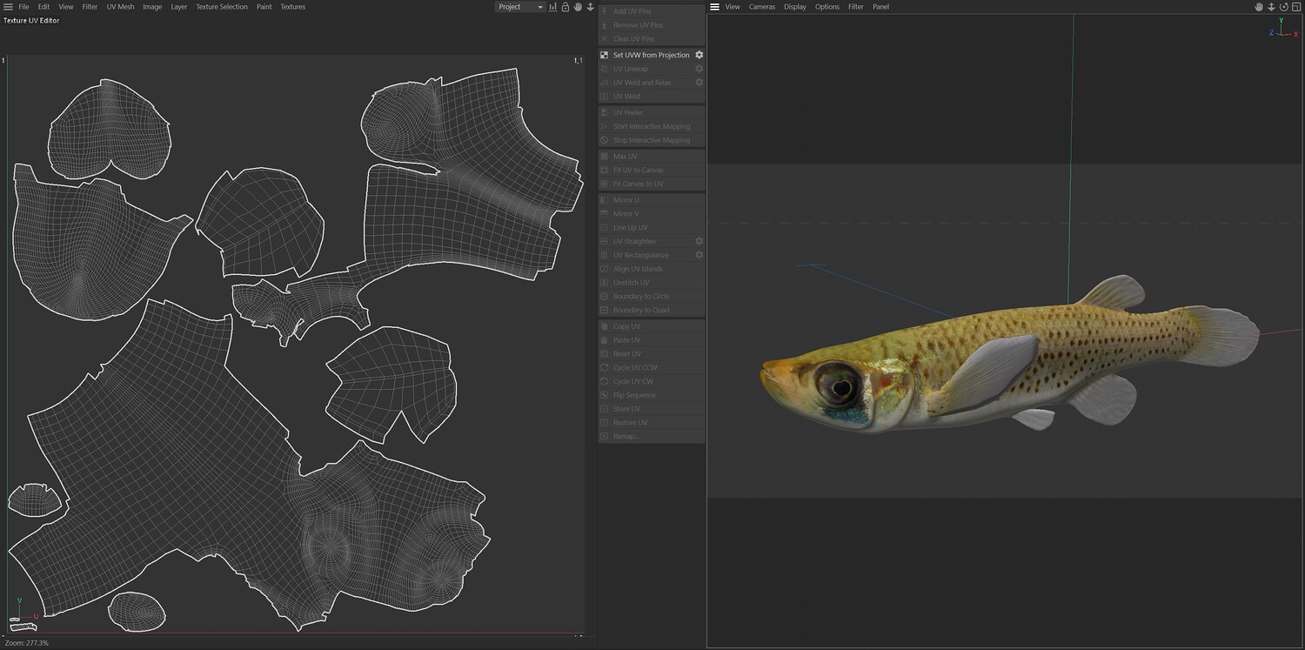Open the Texture Selection menu
Screen dimensions: 1305x650
click(222, 7)
